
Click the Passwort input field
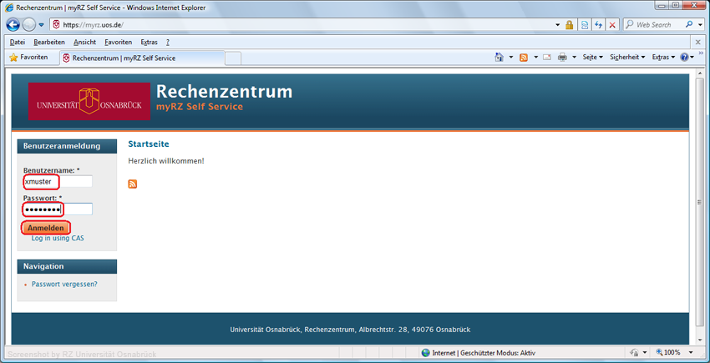(58, 209)
